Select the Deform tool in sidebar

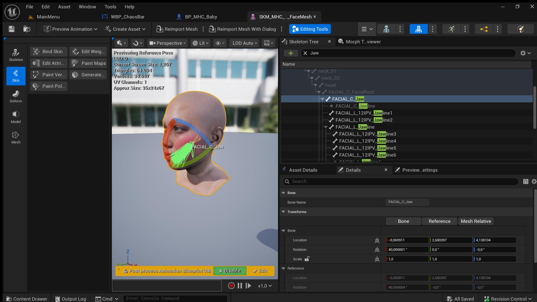(16, 96)
